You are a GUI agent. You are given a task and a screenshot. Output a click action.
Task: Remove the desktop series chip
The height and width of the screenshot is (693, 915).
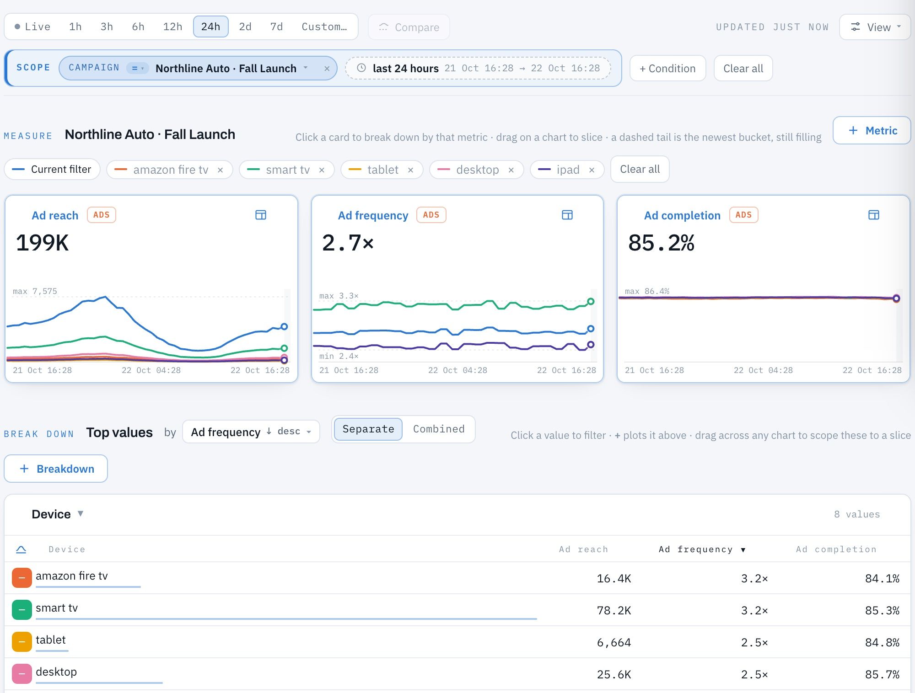point(511,170)
